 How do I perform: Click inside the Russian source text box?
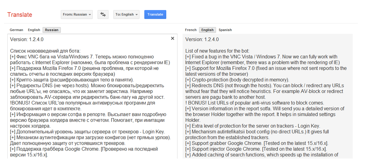point(92,96)
